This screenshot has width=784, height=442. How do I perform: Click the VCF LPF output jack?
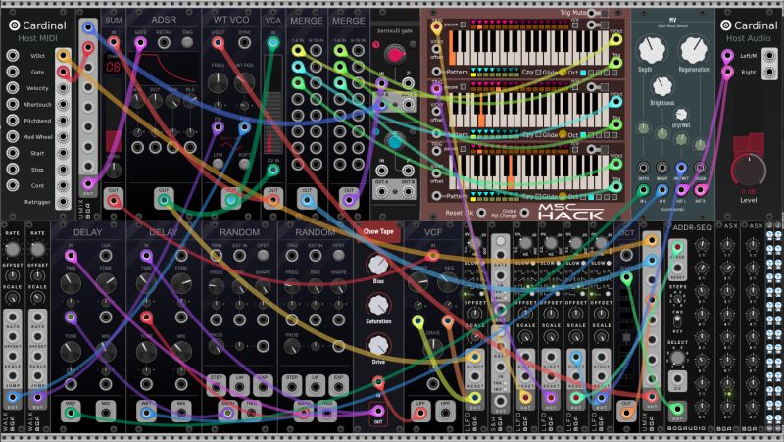click(420, 413)
